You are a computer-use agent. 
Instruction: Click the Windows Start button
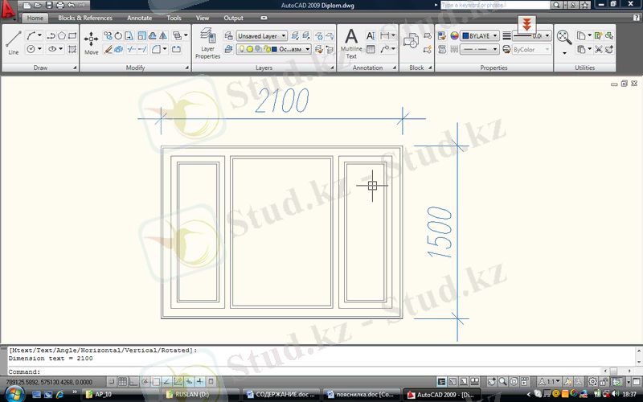click(x=14, y=394)
